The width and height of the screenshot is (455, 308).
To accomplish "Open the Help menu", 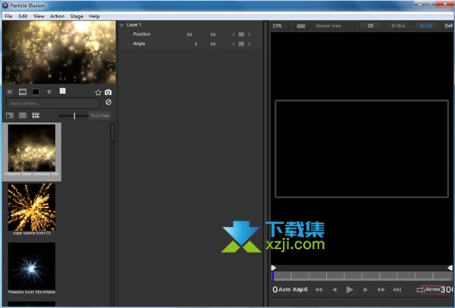I will (x=94, y=16).
